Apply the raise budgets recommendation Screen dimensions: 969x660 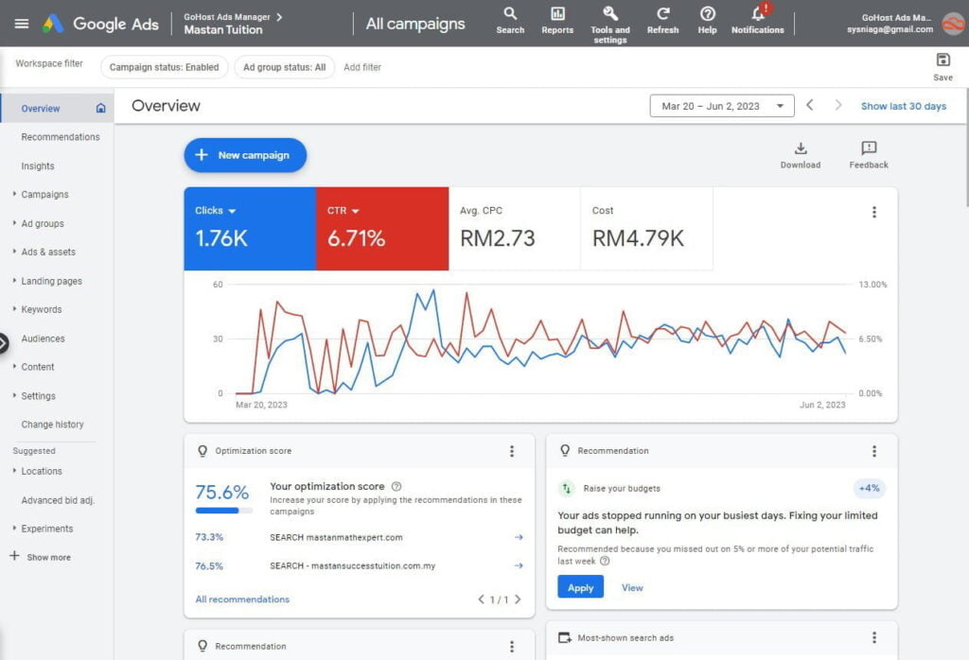coord(580,587)
